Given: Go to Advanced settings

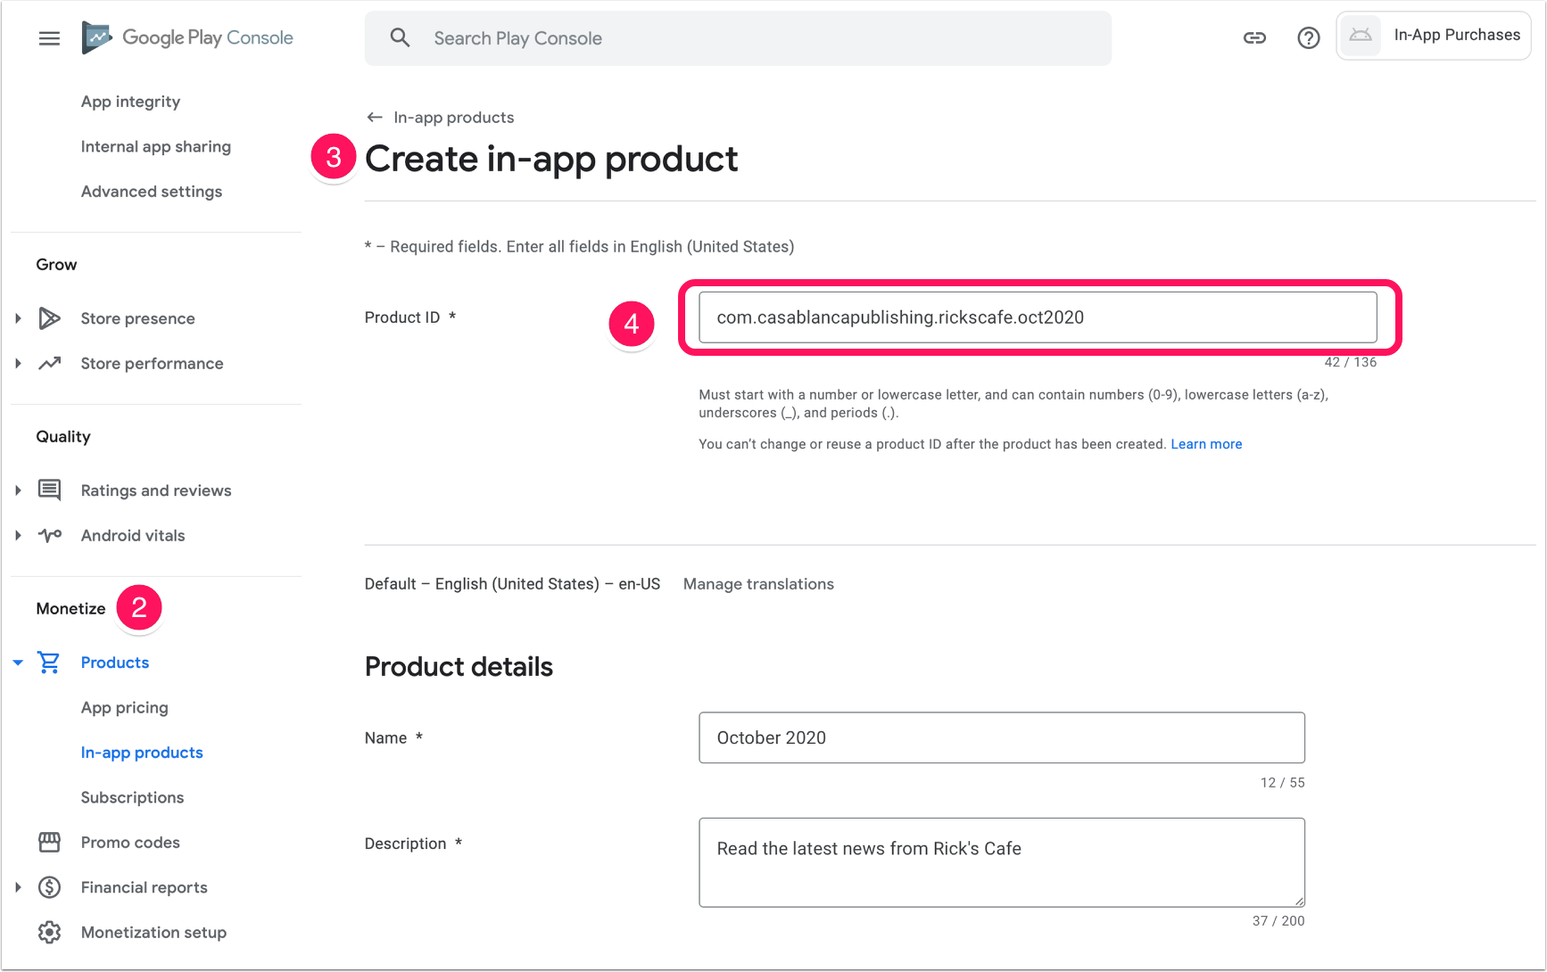Looking at the screenshot, I should click(x=152, y=192).
